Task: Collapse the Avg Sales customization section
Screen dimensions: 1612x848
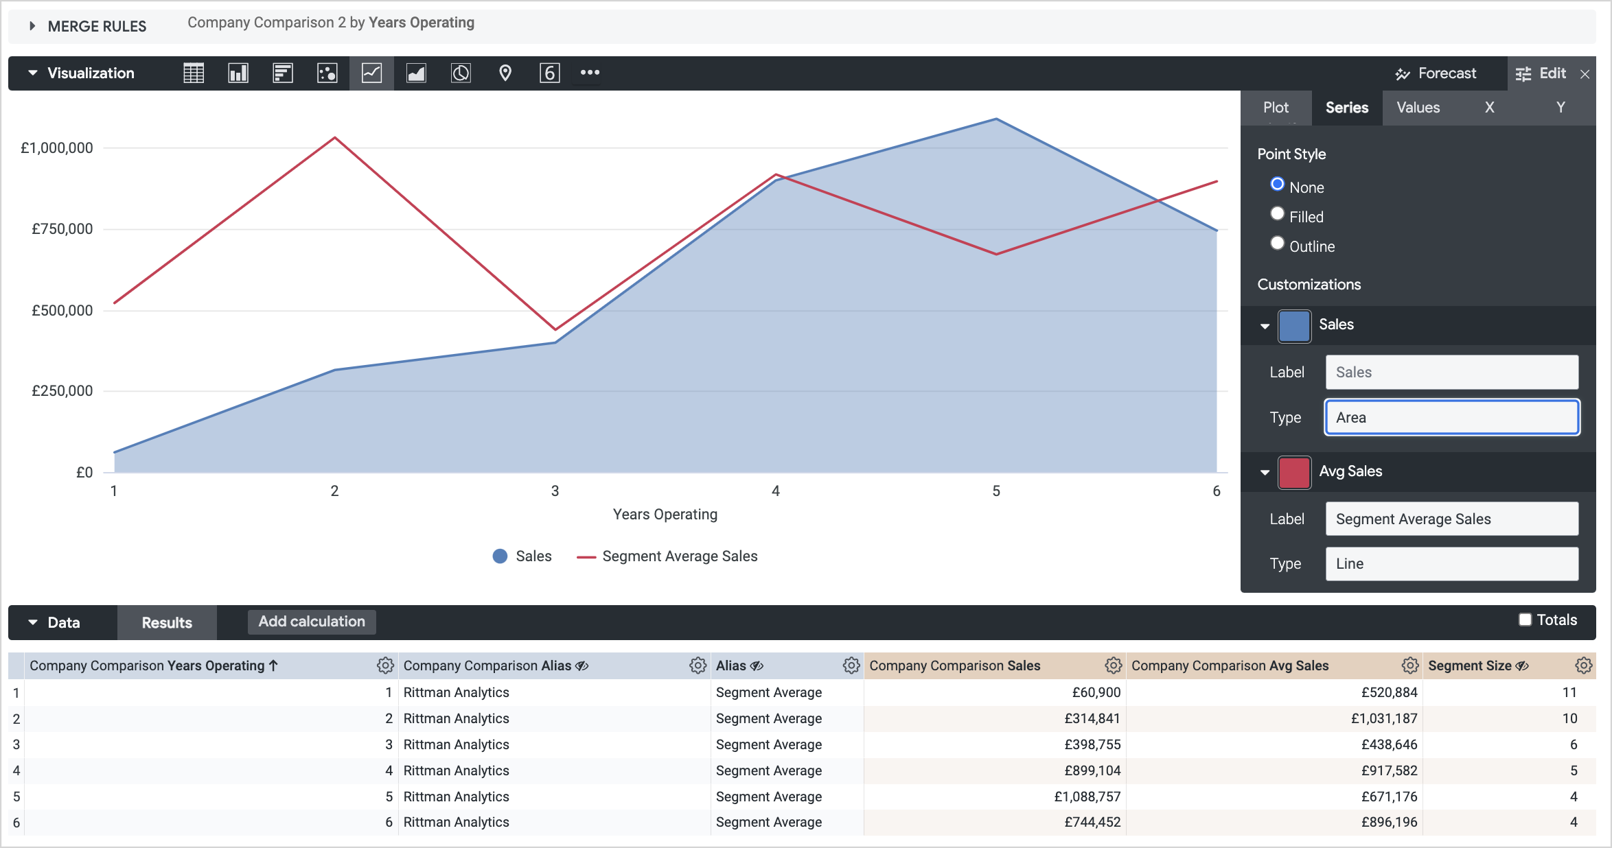Action: [1265, 472]
